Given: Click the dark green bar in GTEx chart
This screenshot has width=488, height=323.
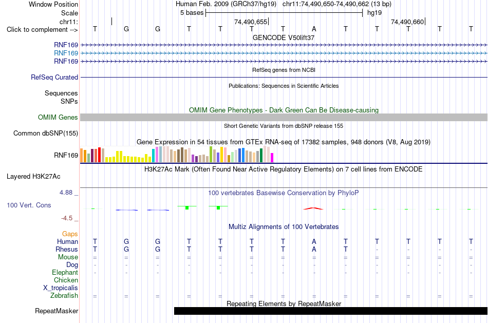Looking at the screenshot, I should (261, 155).
